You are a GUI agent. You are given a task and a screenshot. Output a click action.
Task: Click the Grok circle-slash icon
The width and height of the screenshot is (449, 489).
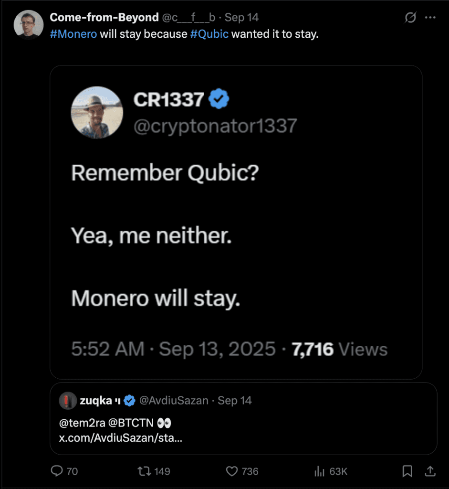coord(410,18)
